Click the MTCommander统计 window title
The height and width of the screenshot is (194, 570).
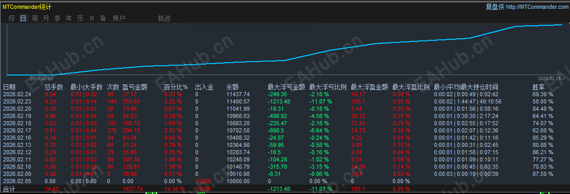click(x=28, y=7)
